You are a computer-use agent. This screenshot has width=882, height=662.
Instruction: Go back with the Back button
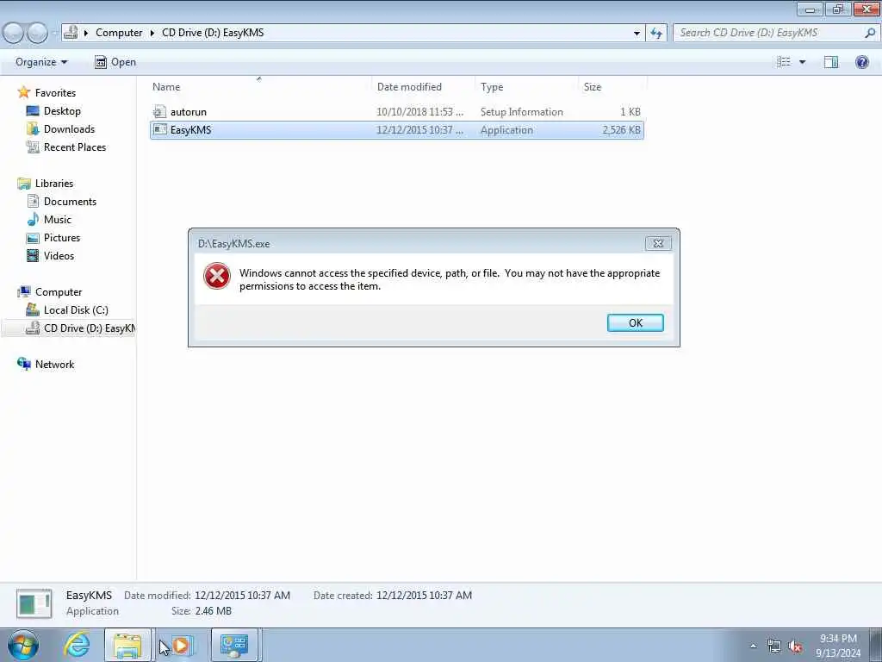[13, 33]
